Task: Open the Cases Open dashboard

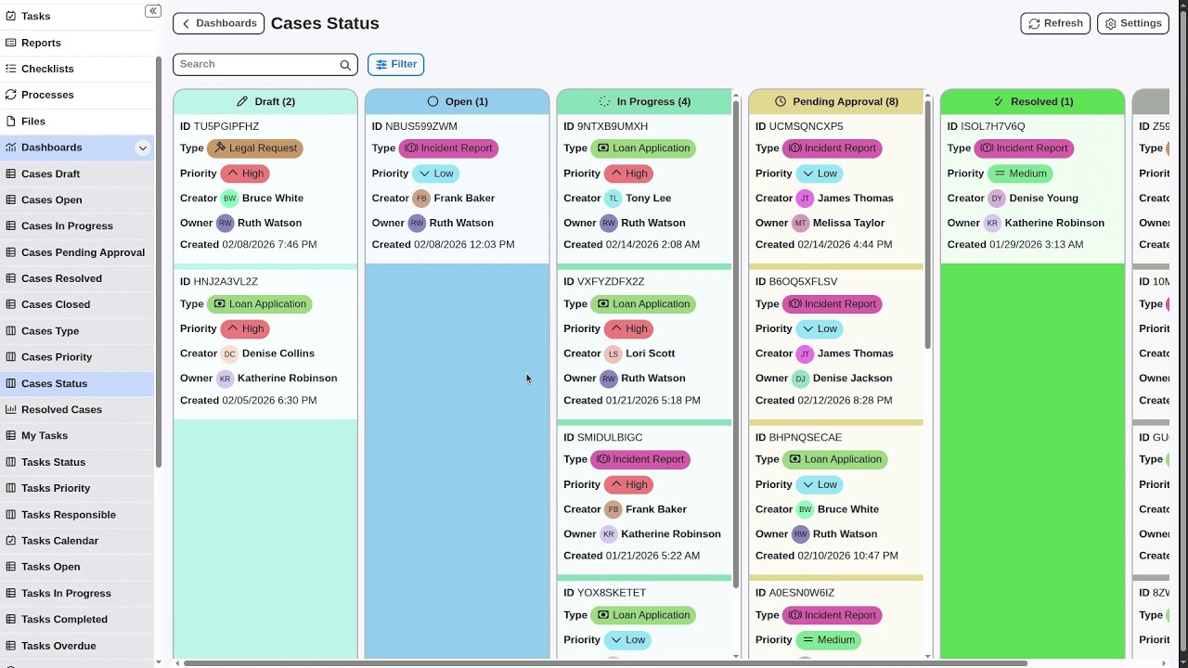Action: (x=77, y=199)
